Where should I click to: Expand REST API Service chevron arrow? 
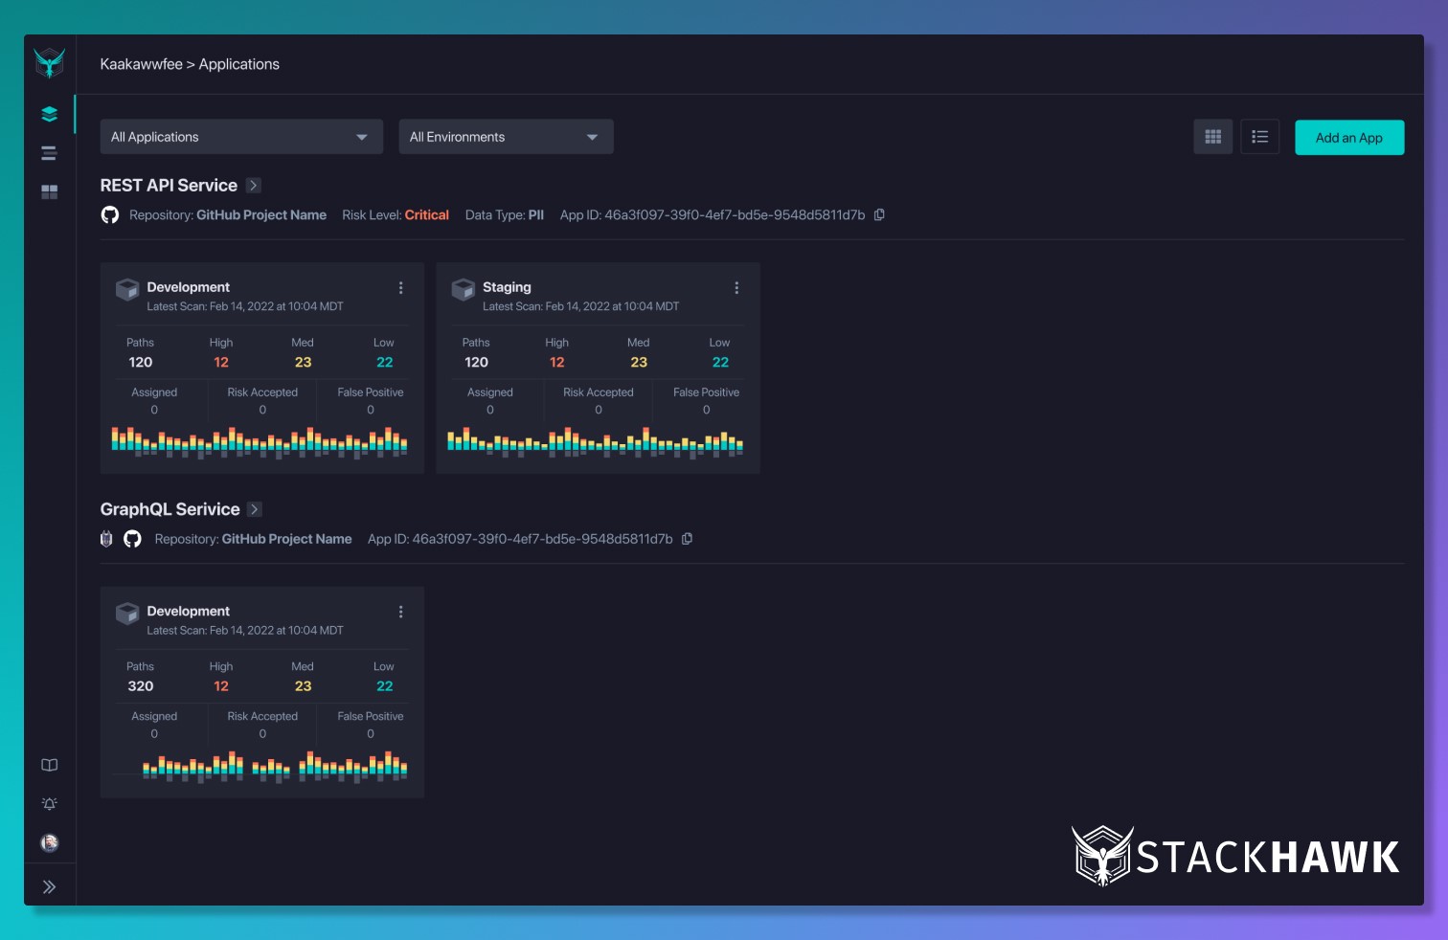pos(254,186)
